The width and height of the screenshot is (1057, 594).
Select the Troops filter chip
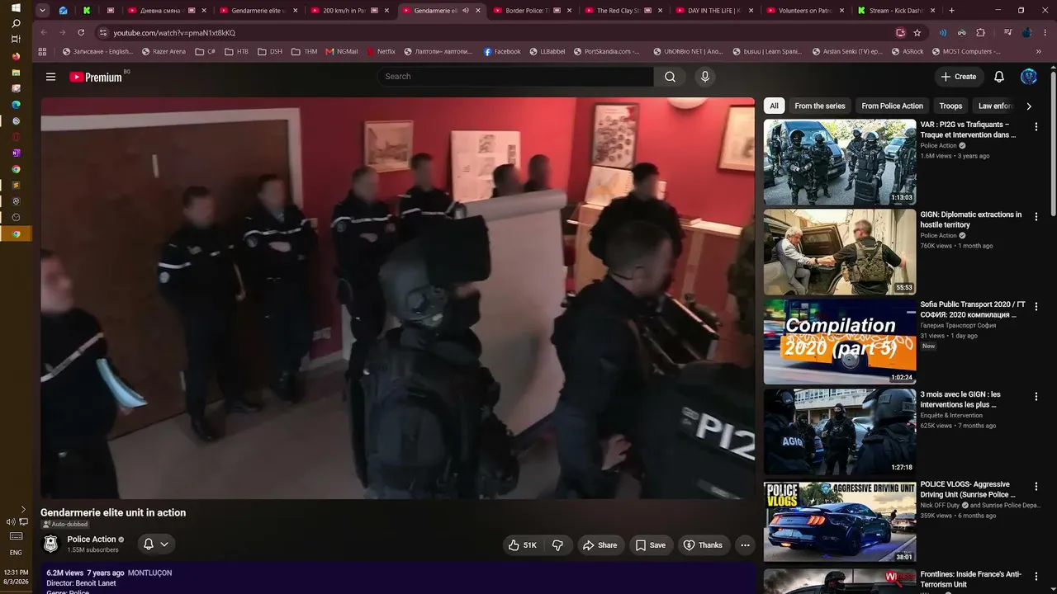click(x=950, y=106)
